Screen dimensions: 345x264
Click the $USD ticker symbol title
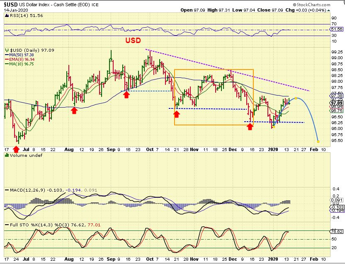11,5
